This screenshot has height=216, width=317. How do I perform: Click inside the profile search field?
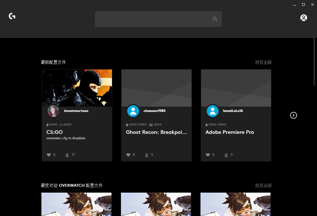point(152,19)
